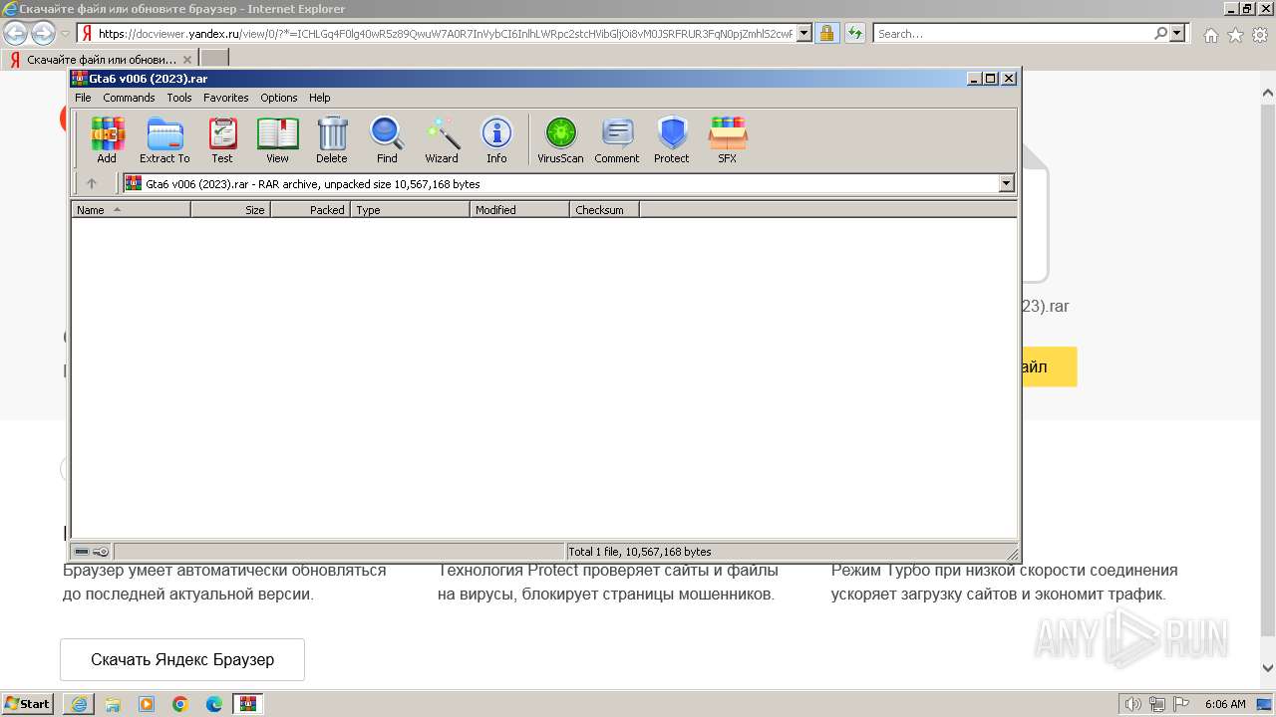Create SFX self-extracting archive
Image resolution: width=1276 pixels, height=717 pixels.
point(728,139)
